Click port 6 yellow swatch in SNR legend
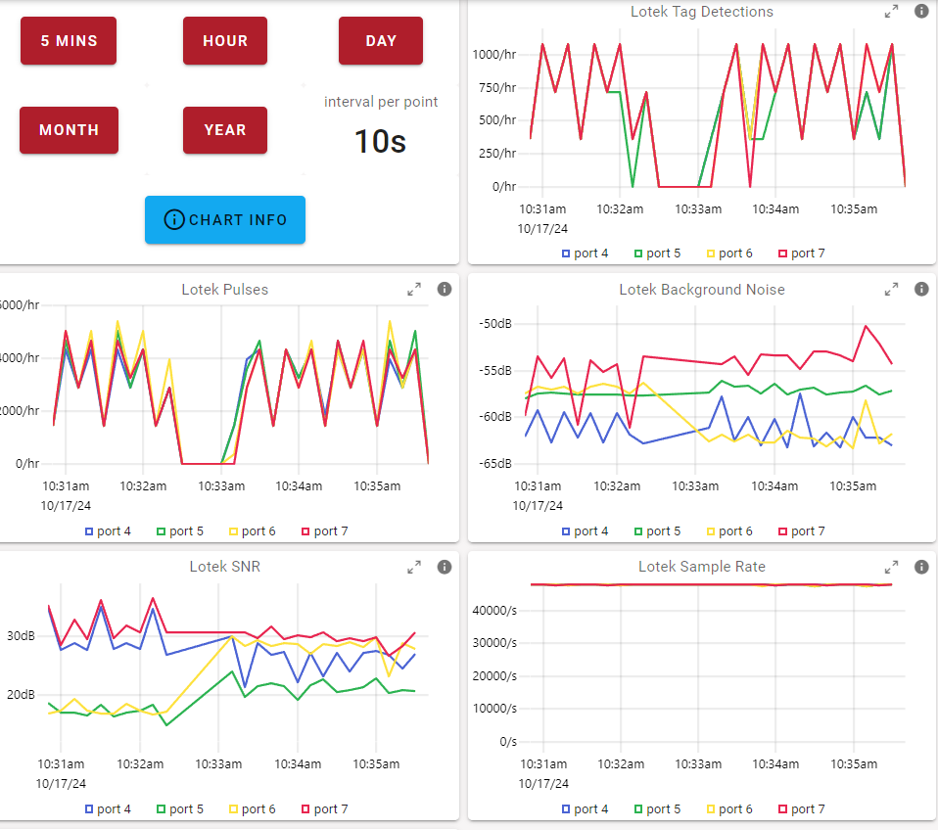Viewport: 938px width, 830px height. tap(234, 809)
